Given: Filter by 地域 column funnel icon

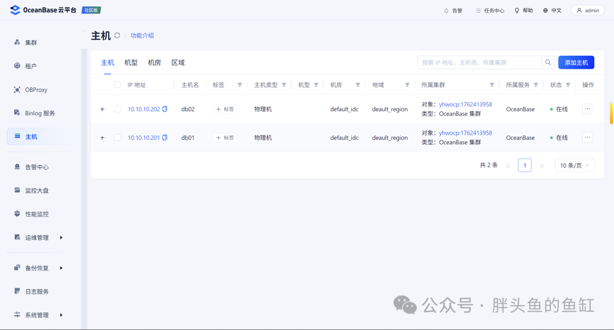Looking at the screenshot, I should tap(407, 85).
